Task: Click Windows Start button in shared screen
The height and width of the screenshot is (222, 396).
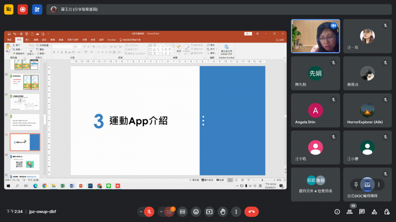Action: (x=8, y=186)
